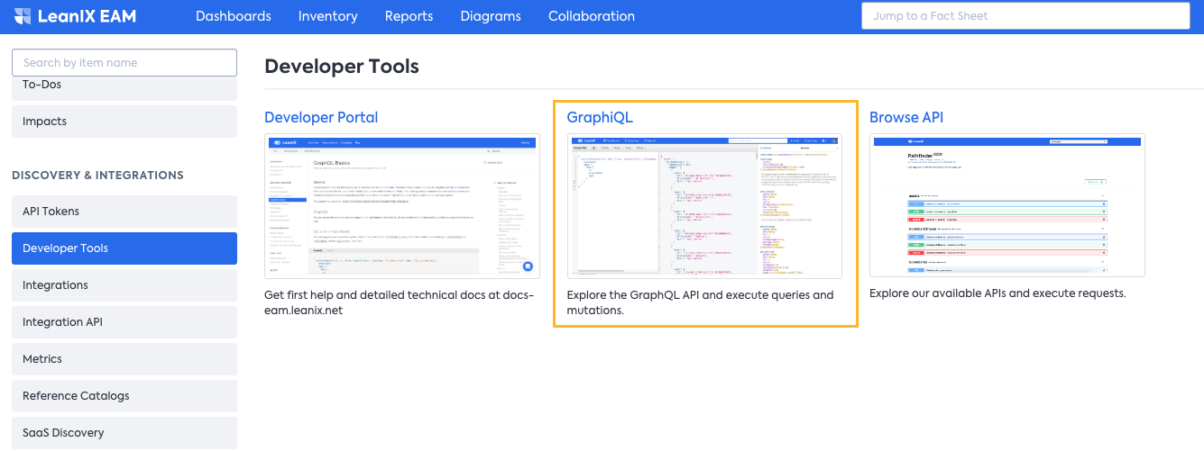Select Developer Tools sidebar entry
This screenshot has width=1204, height=451.
tap(124, 248)
